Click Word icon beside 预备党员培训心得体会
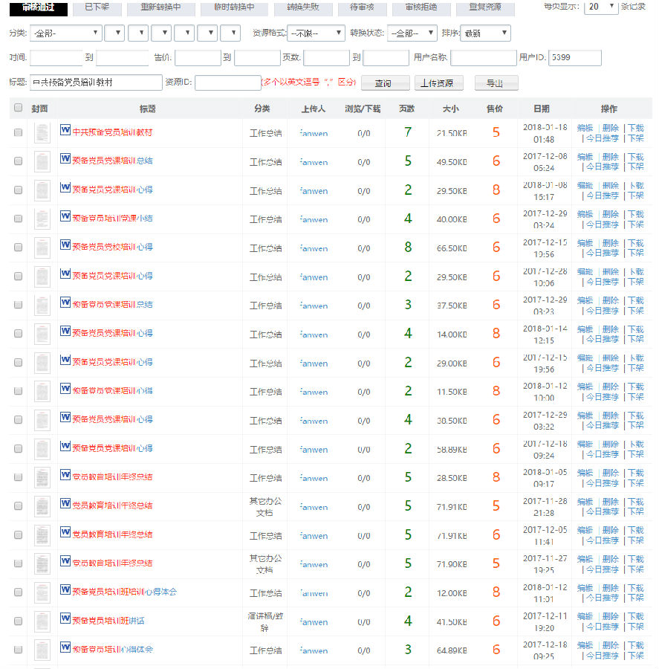 tap(65, 647)
